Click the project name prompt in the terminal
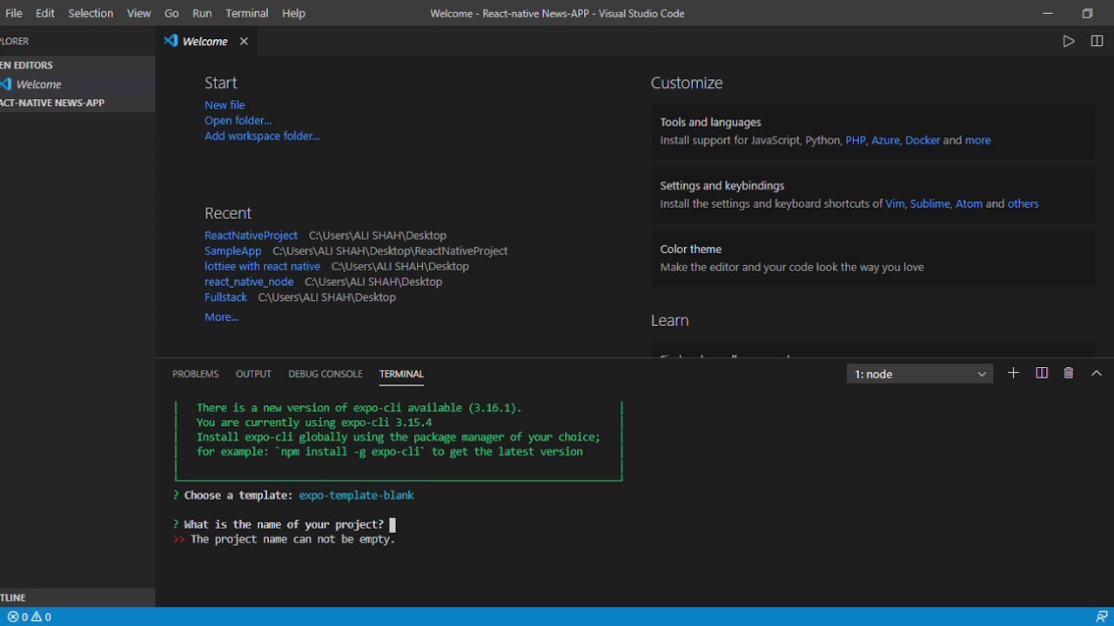Screen dimensions: 1114x626 (284, 524)
